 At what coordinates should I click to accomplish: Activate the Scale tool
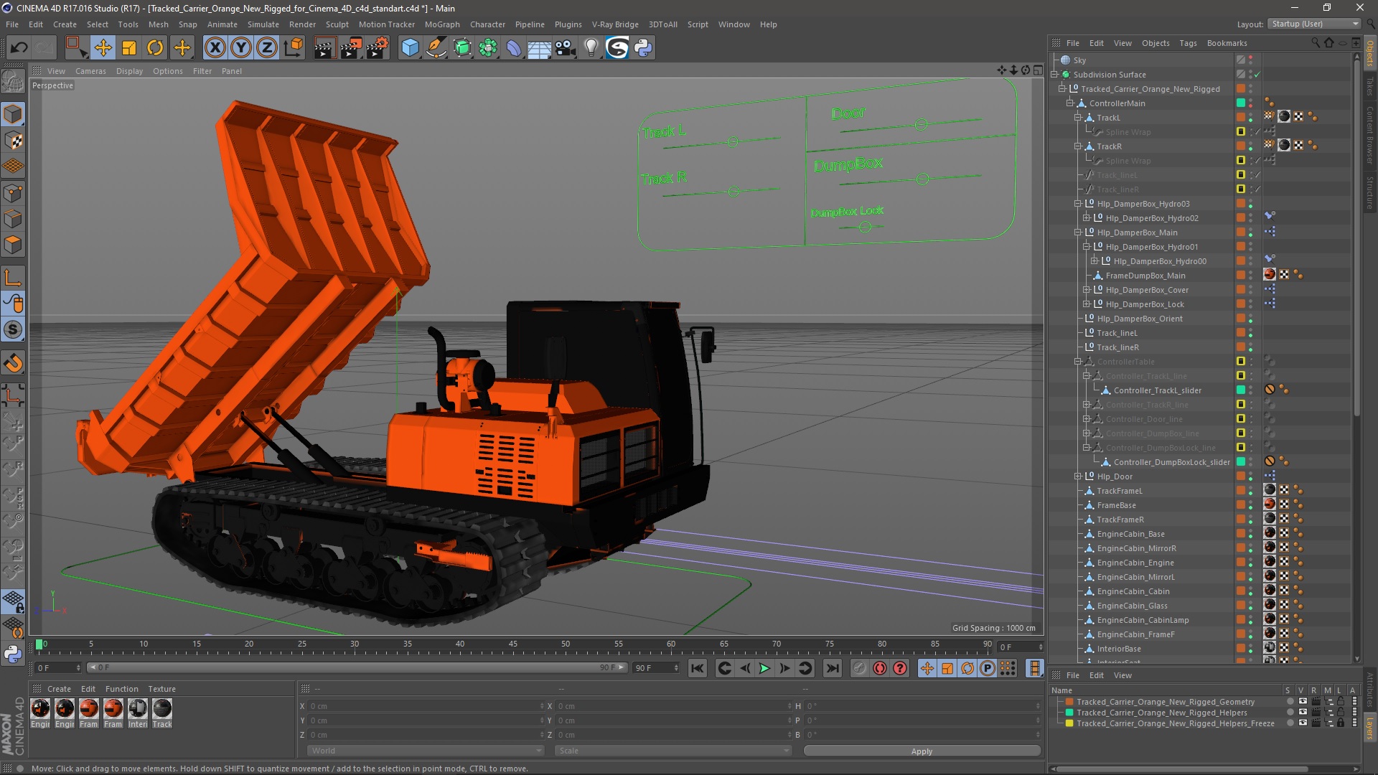click(x=129, y=48)
